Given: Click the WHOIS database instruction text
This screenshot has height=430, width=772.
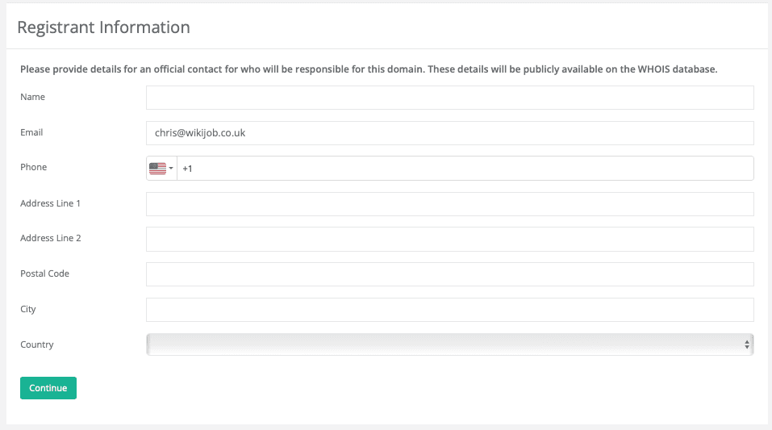Looking at the screenshot, I should click(x=369, y=69).
